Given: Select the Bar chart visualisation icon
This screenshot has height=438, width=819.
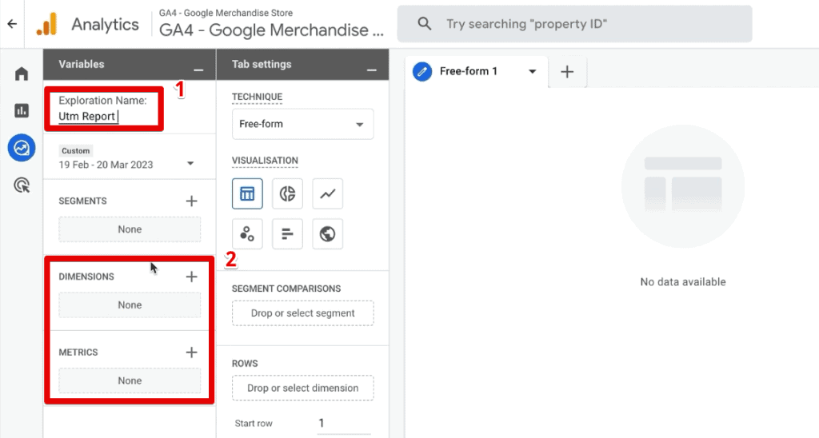Looking at the screenshot, I should coord(287,234).
